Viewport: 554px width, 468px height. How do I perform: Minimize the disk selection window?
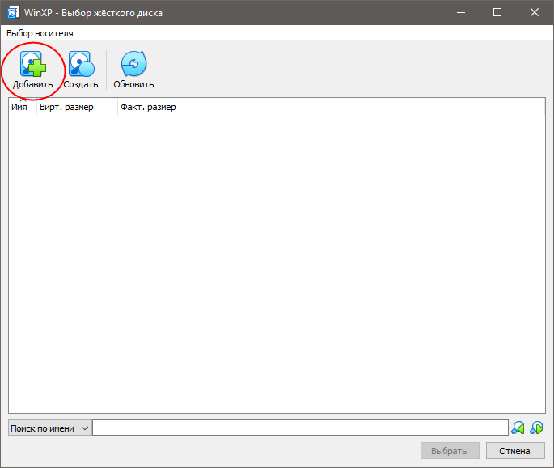point(461,12)
